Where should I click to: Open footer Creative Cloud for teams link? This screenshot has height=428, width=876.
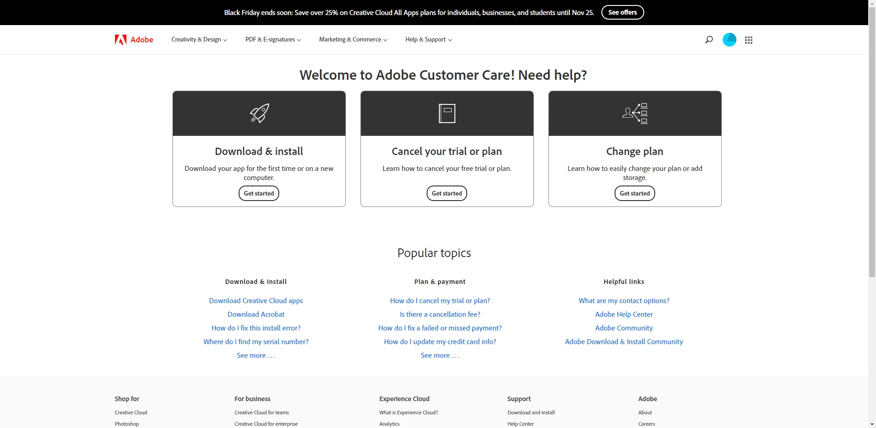(x=262, y=413)
